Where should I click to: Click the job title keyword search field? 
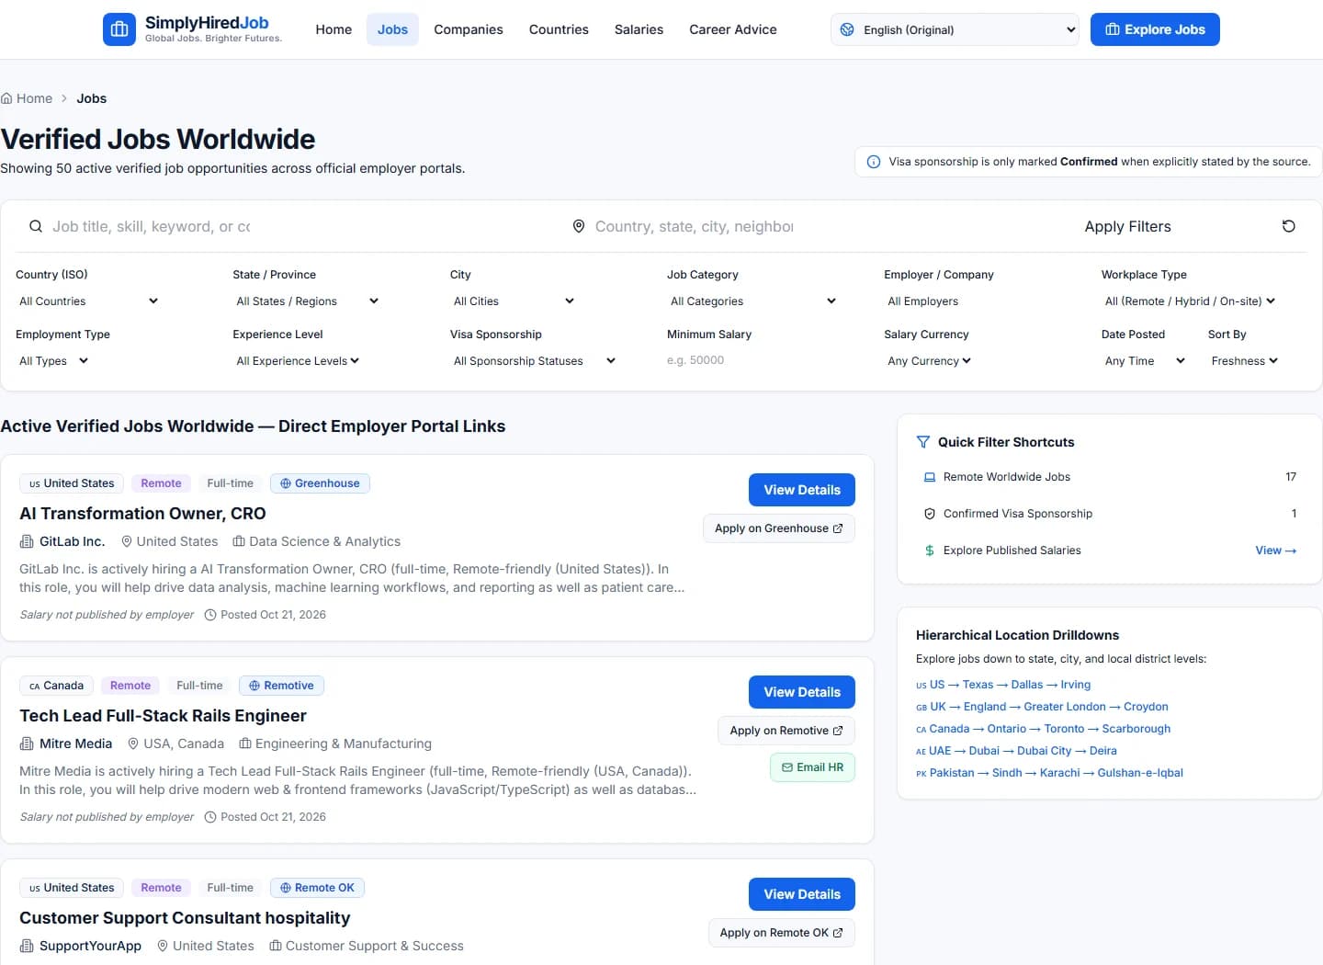click(153, 226)
